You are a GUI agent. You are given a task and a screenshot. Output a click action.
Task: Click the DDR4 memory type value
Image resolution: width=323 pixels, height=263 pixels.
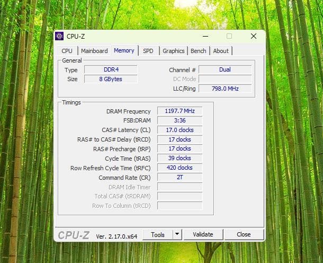[111, 69]
